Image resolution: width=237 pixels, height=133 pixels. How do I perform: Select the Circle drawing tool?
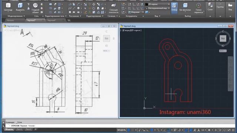[79, 8]
